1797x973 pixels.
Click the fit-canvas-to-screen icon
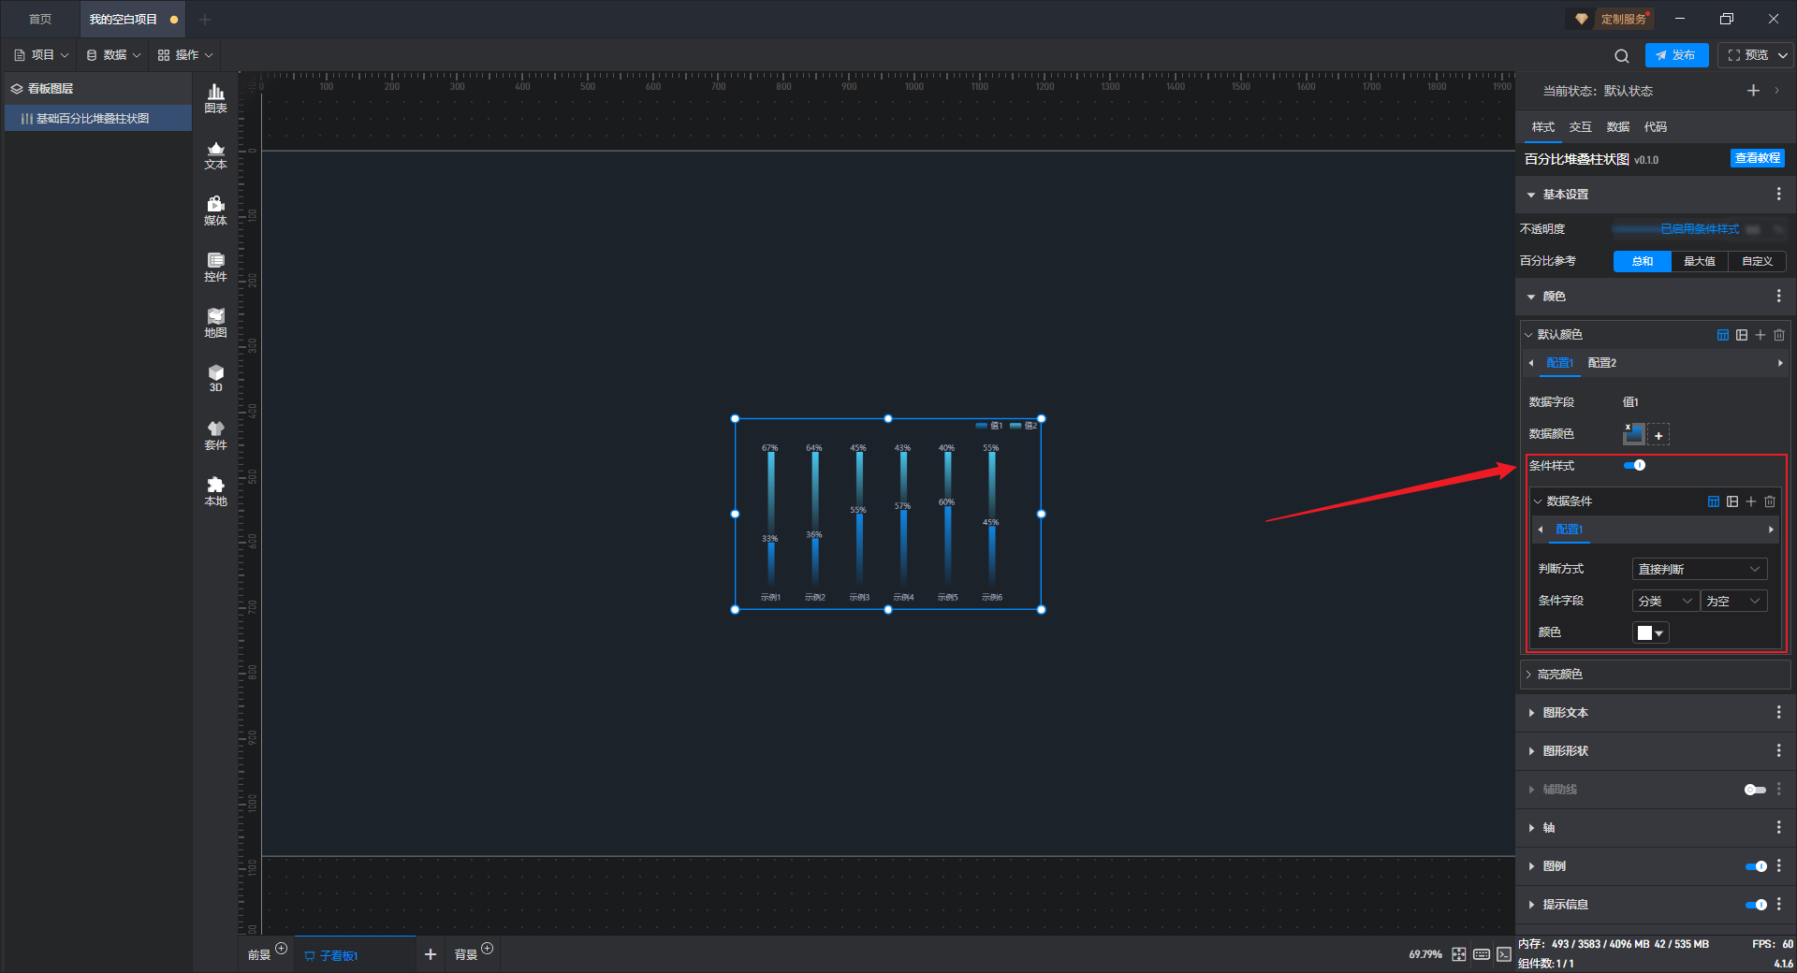(1459, 954)
